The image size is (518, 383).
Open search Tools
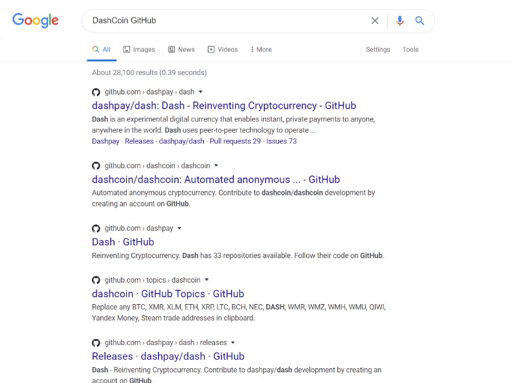(411, 50)
